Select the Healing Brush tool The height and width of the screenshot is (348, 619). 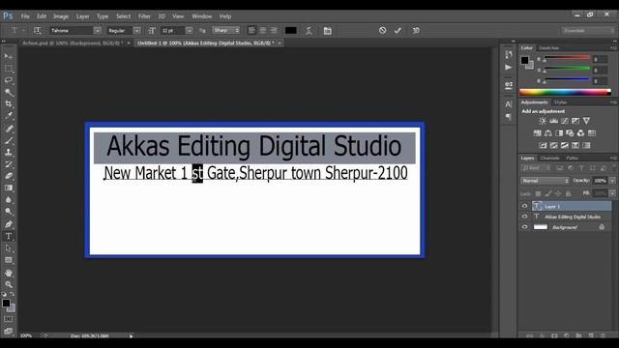tap(9, 129)
